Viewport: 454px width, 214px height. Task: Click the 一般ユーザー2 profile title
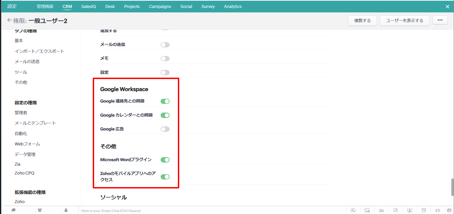[x=48, y=21]
